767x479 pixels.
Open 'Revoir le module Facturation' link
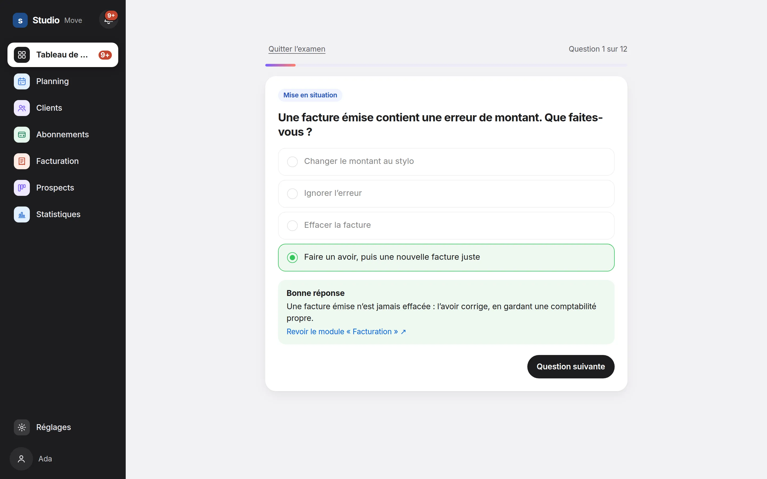[346, 332]
